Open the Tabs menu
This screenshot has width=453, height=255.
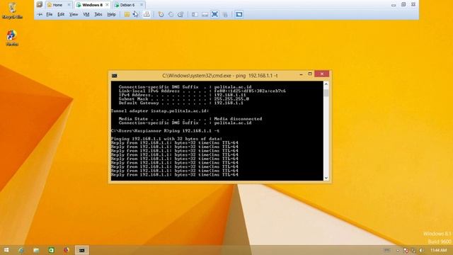98,14
